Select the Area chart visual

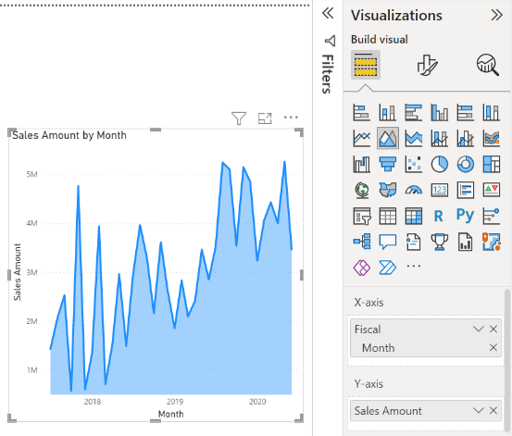click(388, 138)
